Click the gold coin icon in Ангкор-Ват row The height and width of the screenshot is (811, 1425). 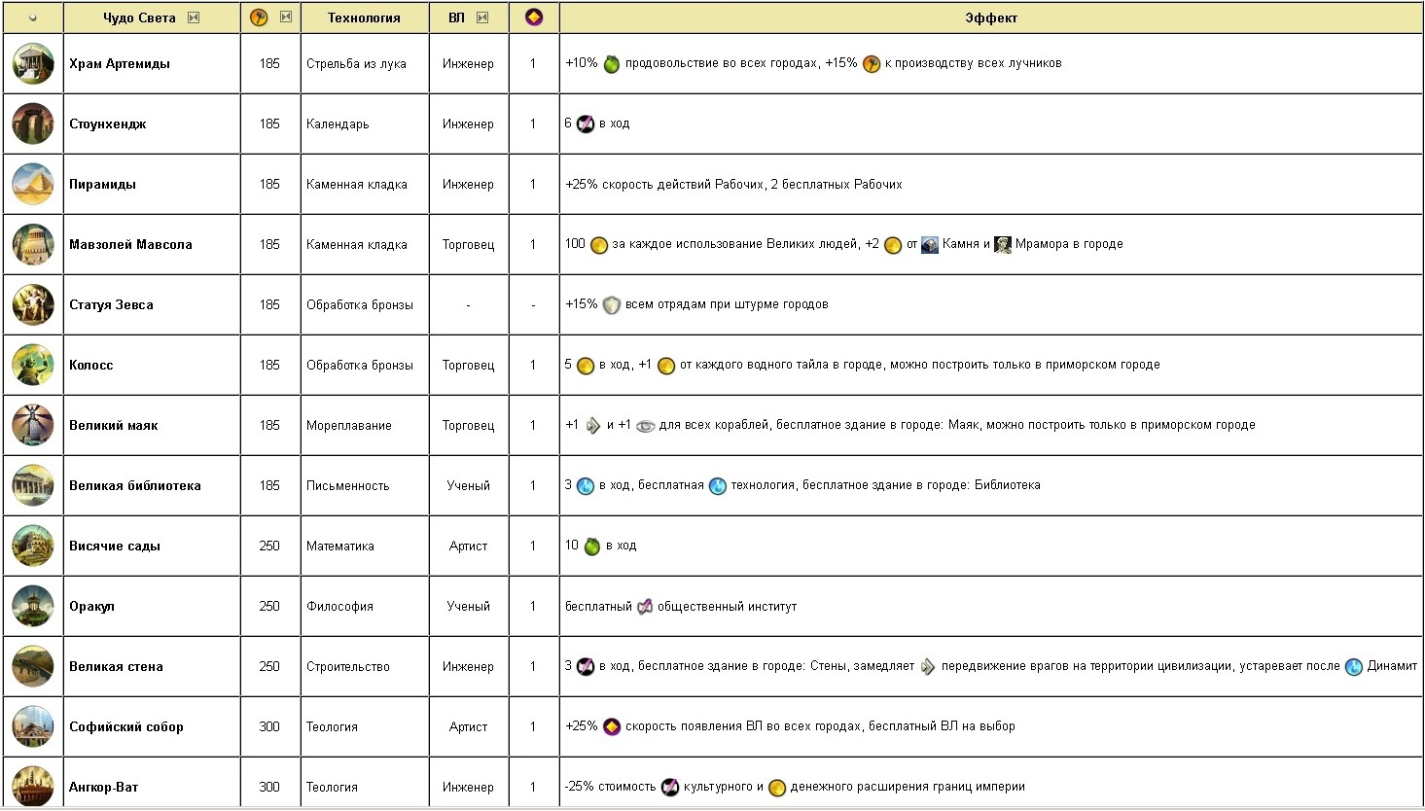coord(777,788)
